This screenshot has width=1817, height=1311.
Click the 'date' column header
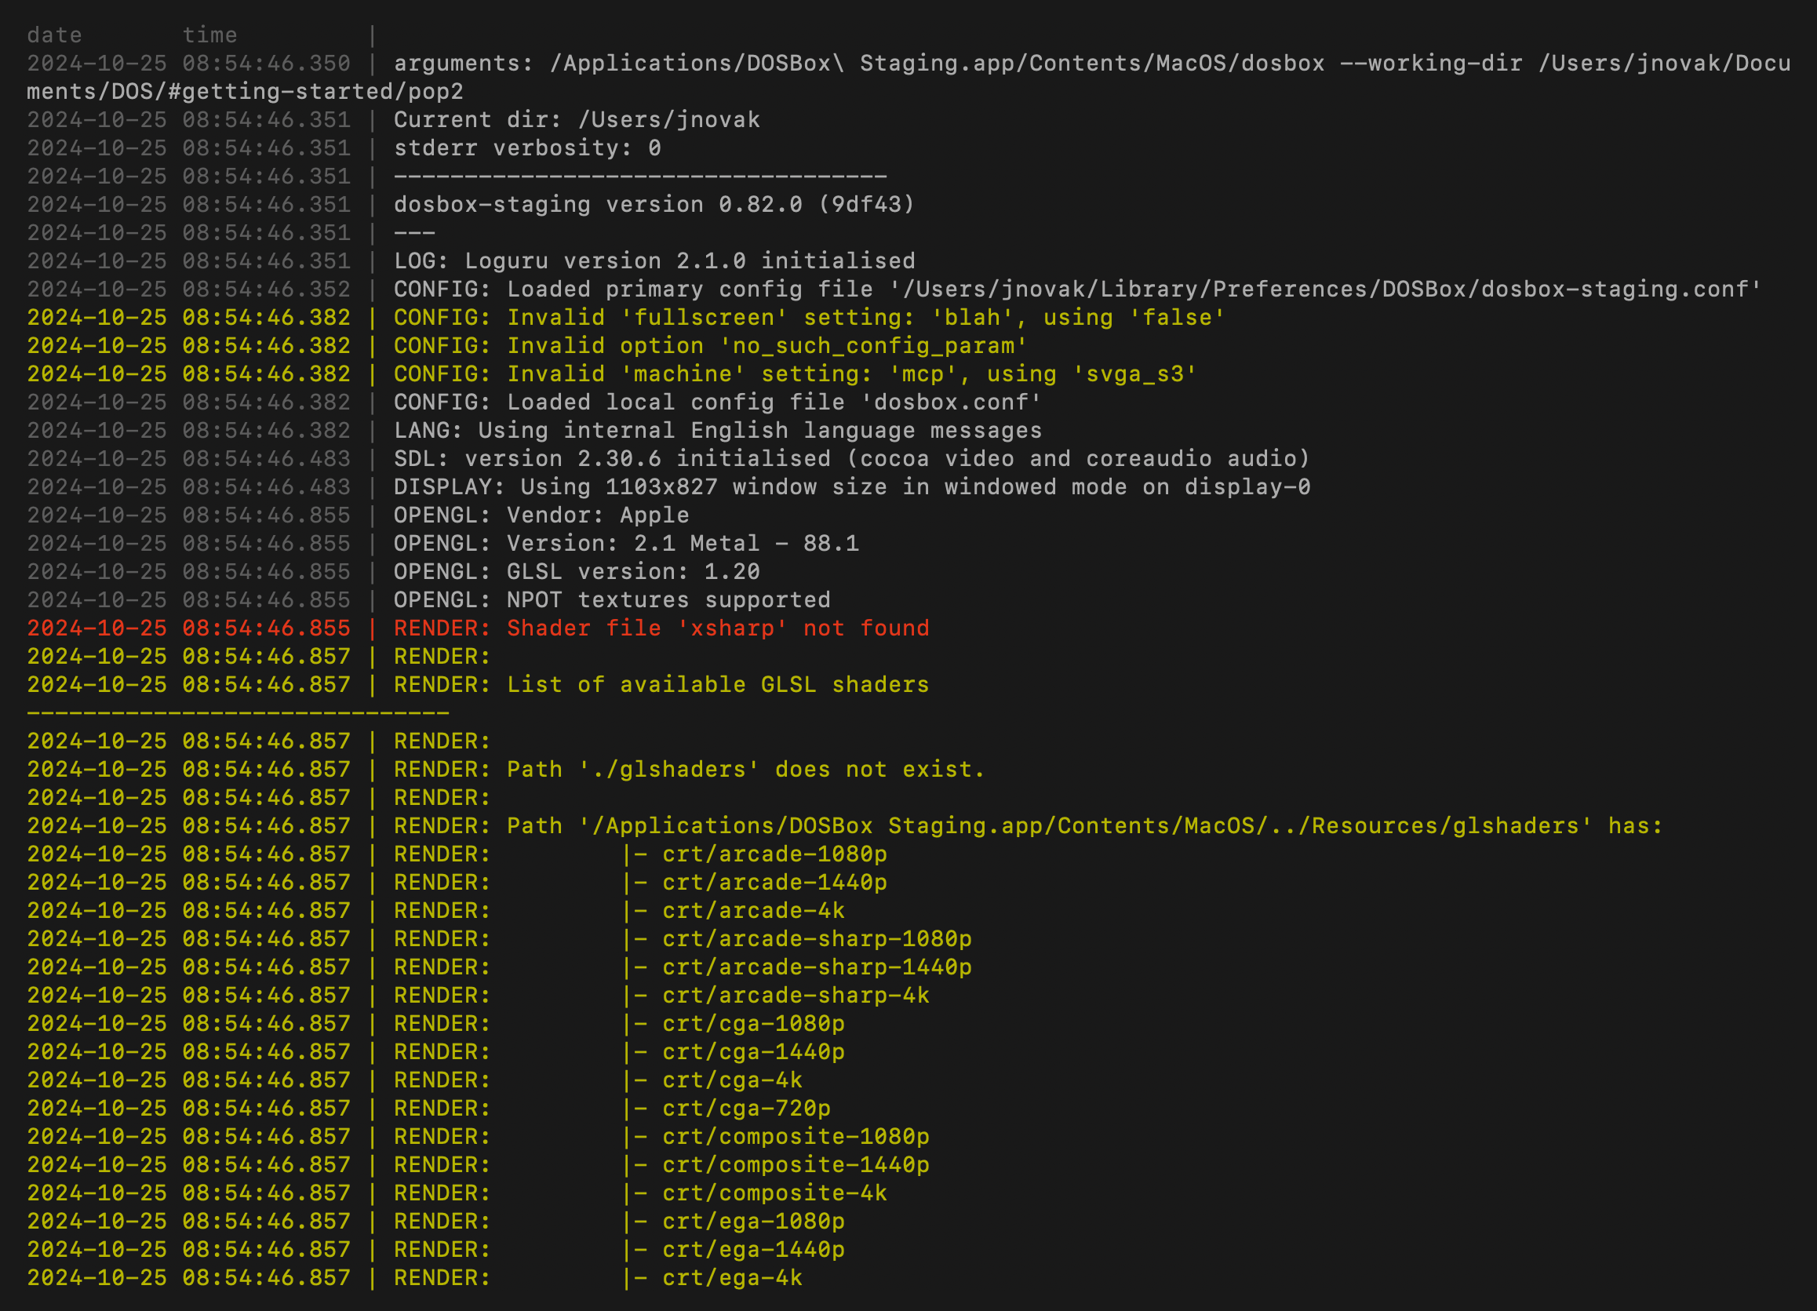point(54,35)
